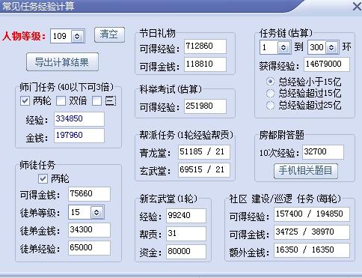Click the 青龙堂 value field
The width and height of the screenshot is (362, 278).
(x=204, y=152)
